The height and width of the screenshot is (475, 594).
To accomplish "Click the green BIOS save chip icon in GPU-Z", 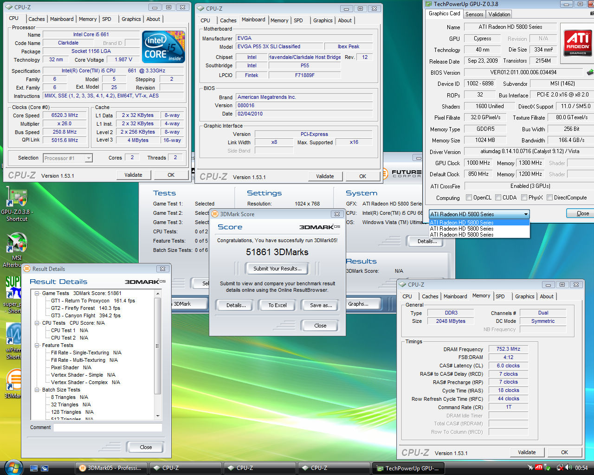I will point(590,72).
